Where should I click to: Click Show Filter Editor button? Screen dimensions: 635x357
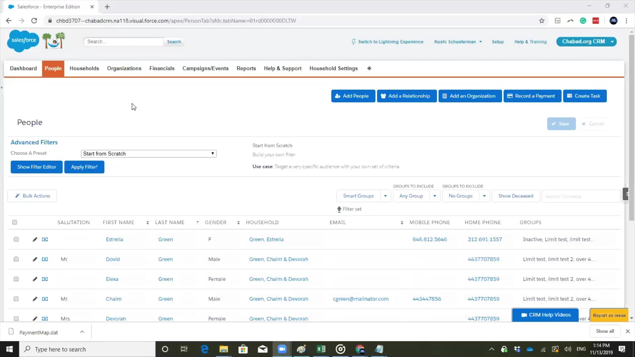click(37, 167)
